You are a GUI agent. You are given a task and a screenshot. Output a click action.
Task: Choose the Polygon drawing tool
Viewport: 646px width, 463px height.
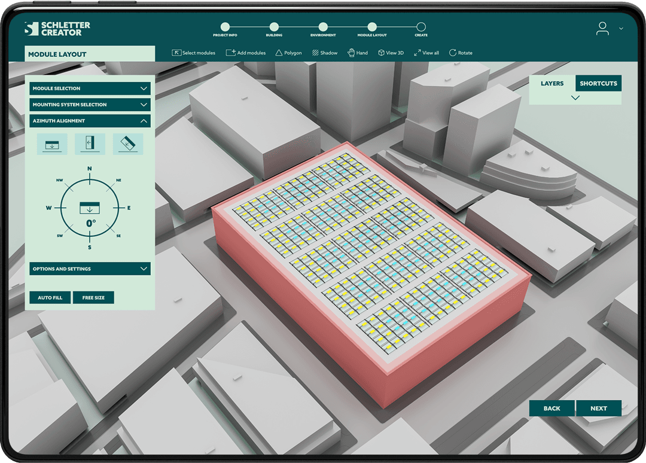pos(288,53)
